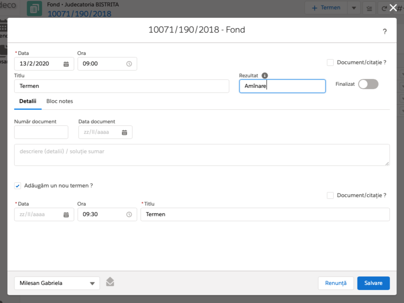404x303 pixels.
Task: Switch to the Bloc notes tab
Action: tap(60, 101)
